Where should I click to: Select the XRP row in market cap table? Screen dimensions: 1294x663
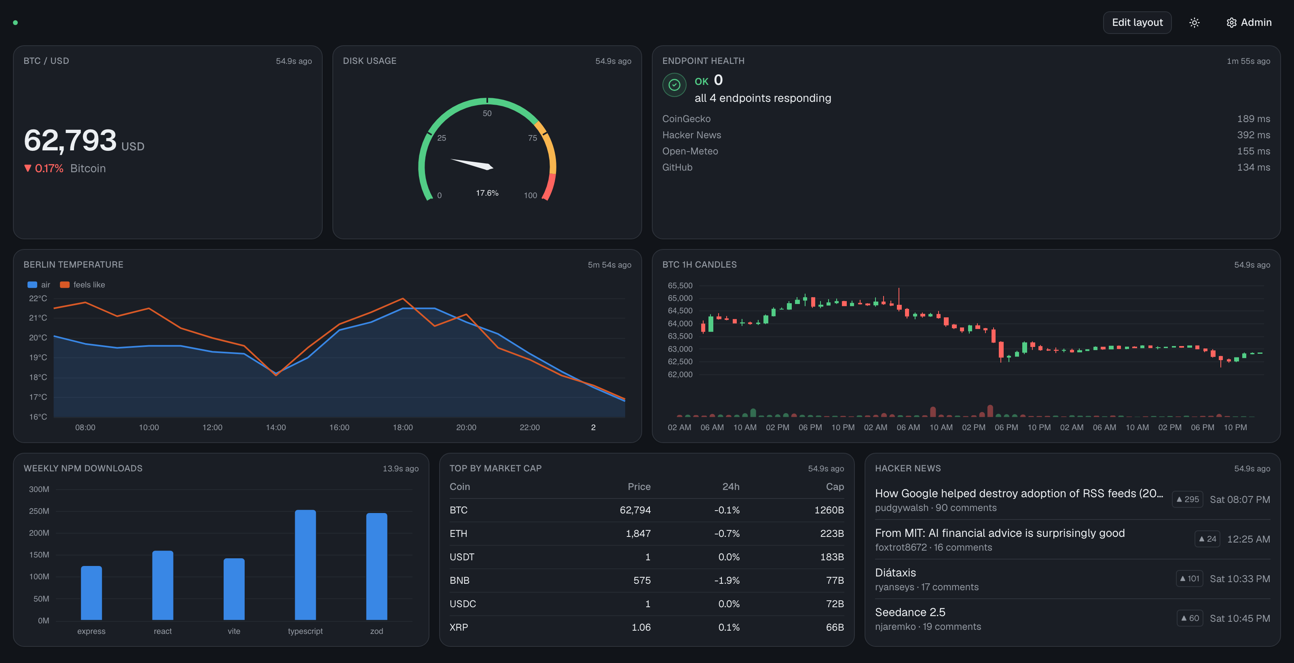(x=647, y=627)
